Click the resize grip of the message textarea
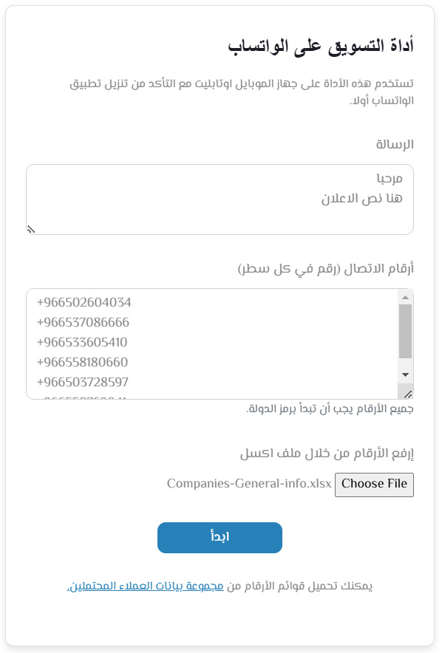This screenshot has height=653, width=442. pyautogui.click(x=30, y=228)
